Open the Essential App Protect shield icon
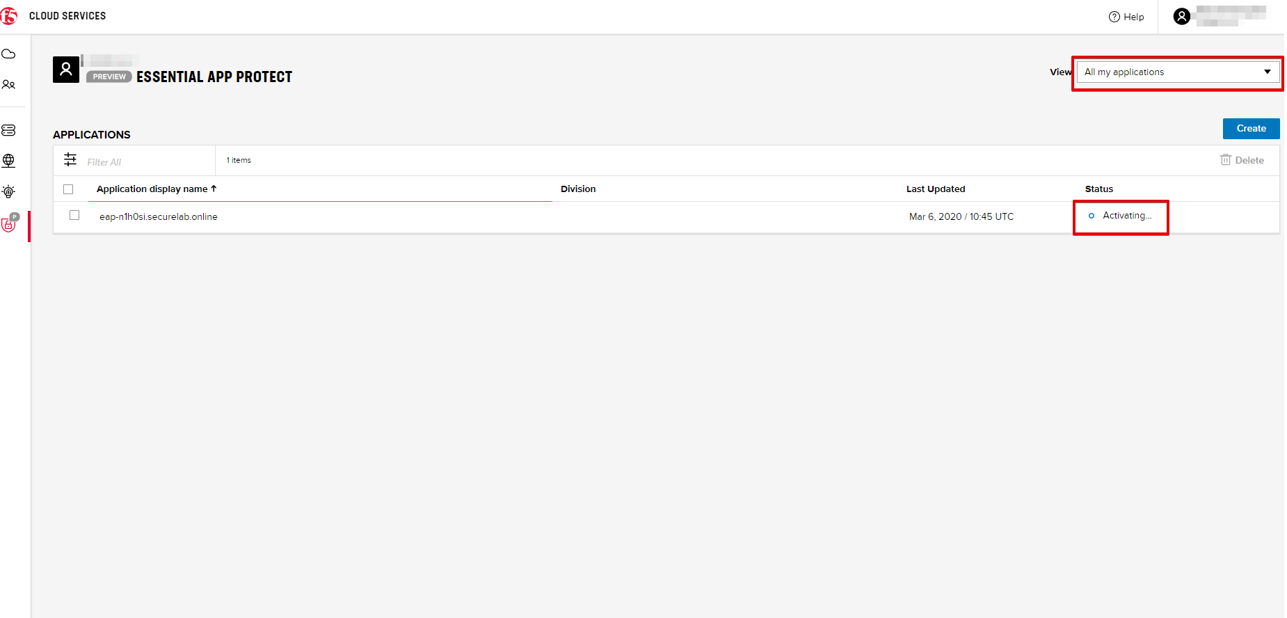Screen dimensions: 1287x618 click(x=10, y=223)
